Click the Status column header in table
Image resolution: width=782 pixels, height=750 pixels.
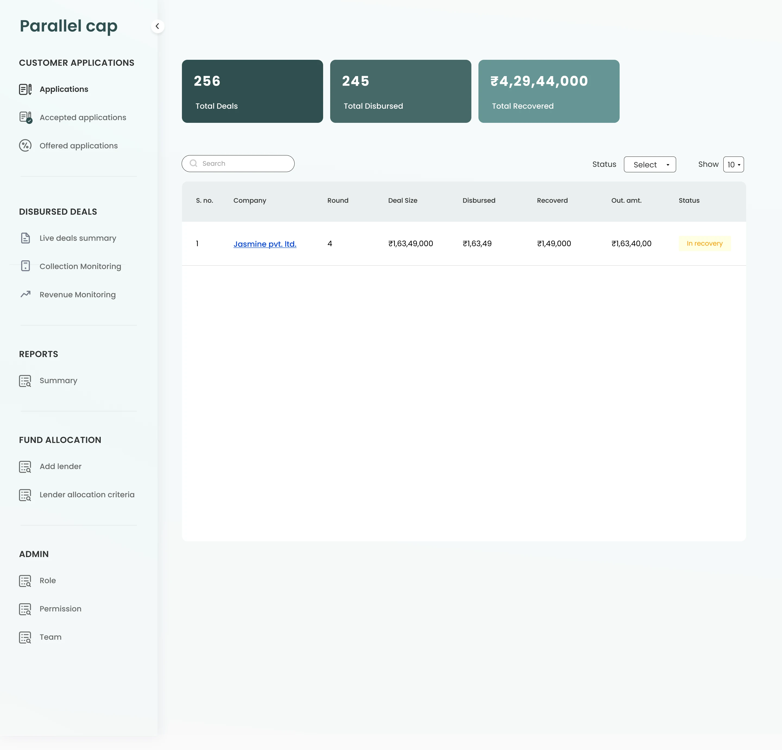[x=689, y=201]
